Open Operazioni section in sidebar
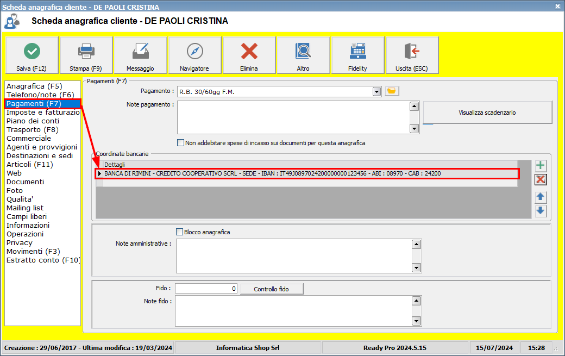 click(x=25, y=234)
